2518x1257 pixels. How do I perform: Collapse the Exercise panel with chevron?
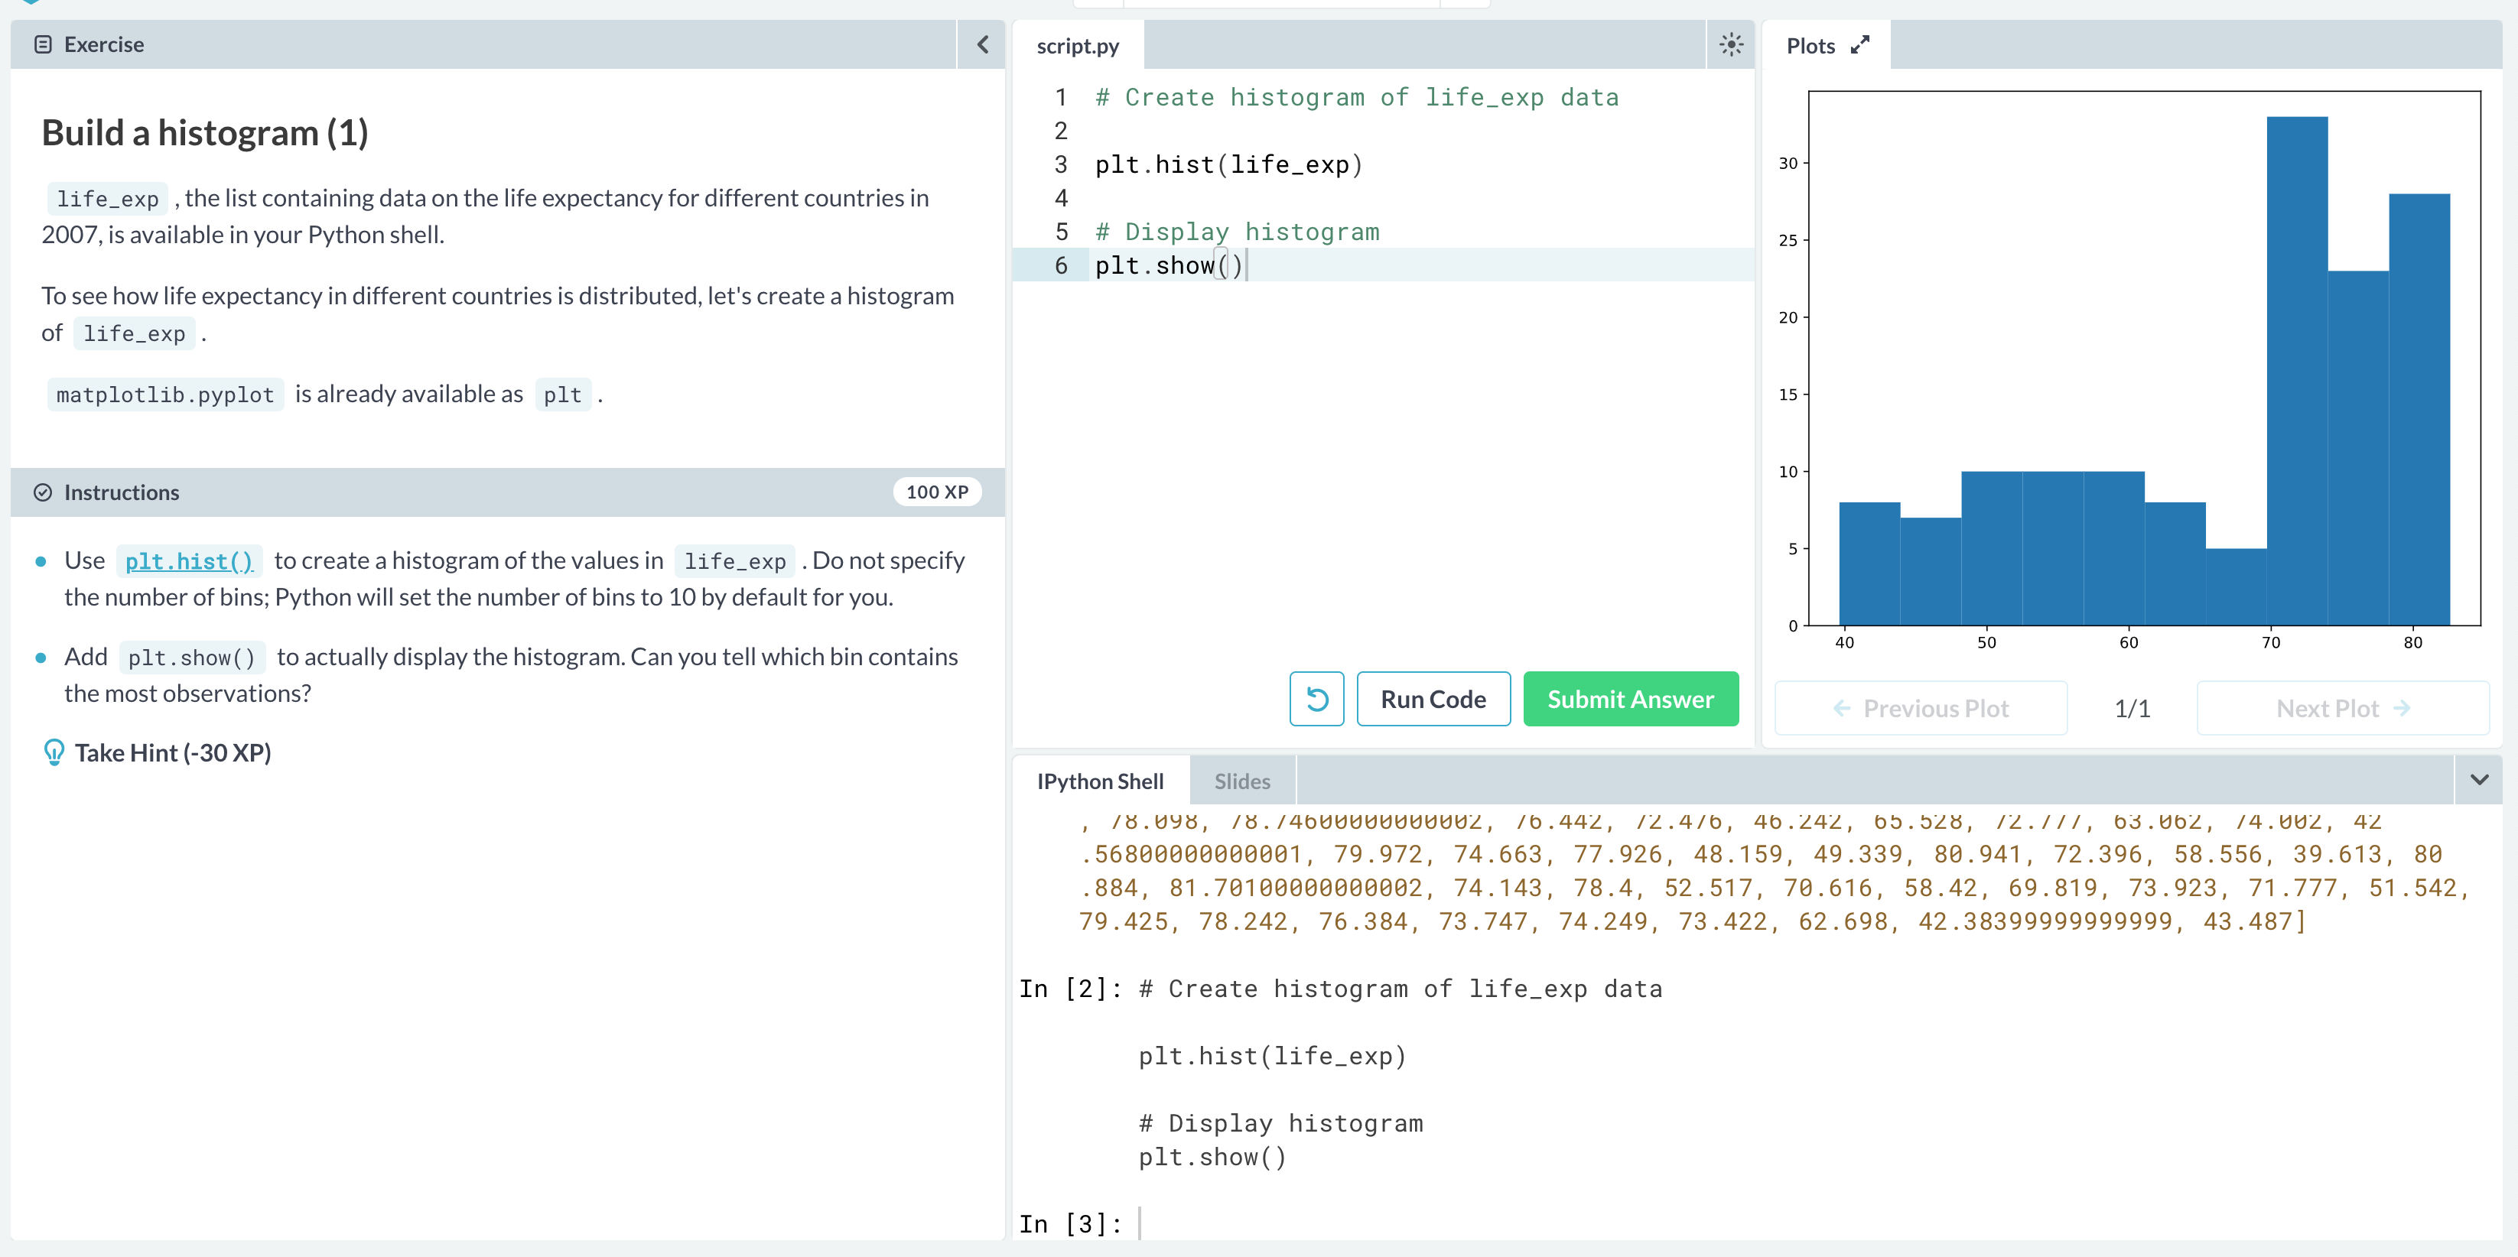pos(982,45)
